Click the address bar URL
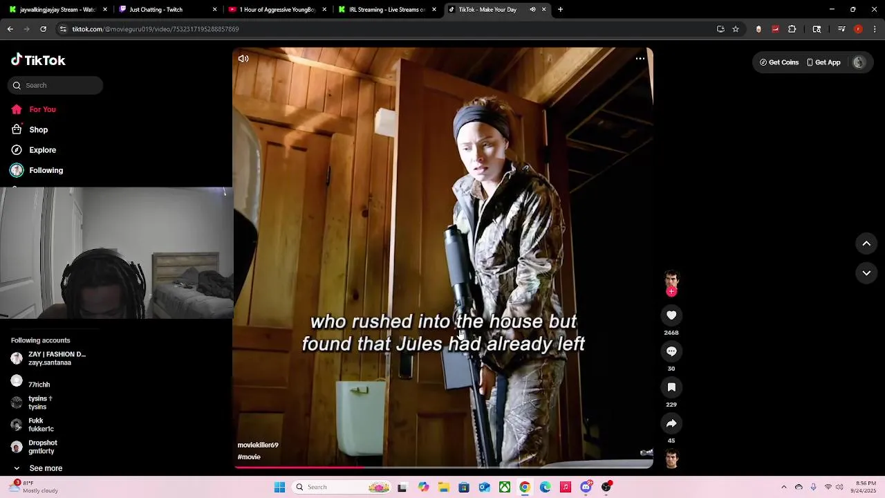The width and height of the screenshot is (885, 498). point(156,29)
